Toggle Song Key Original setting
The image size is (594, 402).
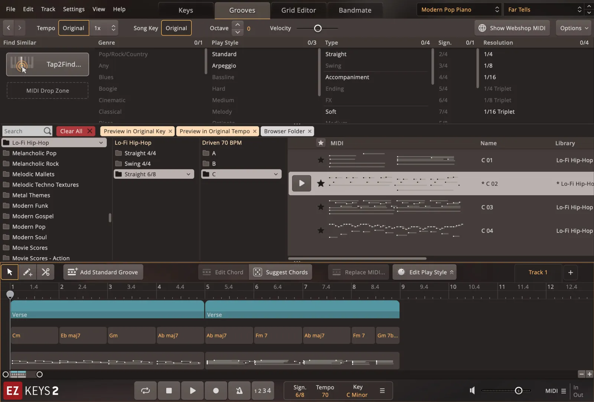tap(176, 28)
